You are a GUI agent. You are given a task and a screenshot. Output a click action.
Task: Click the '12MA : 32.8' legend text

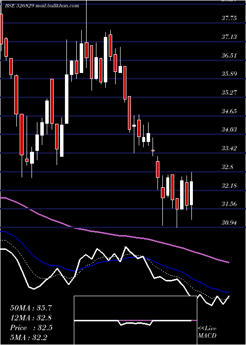tap(31, 318)
